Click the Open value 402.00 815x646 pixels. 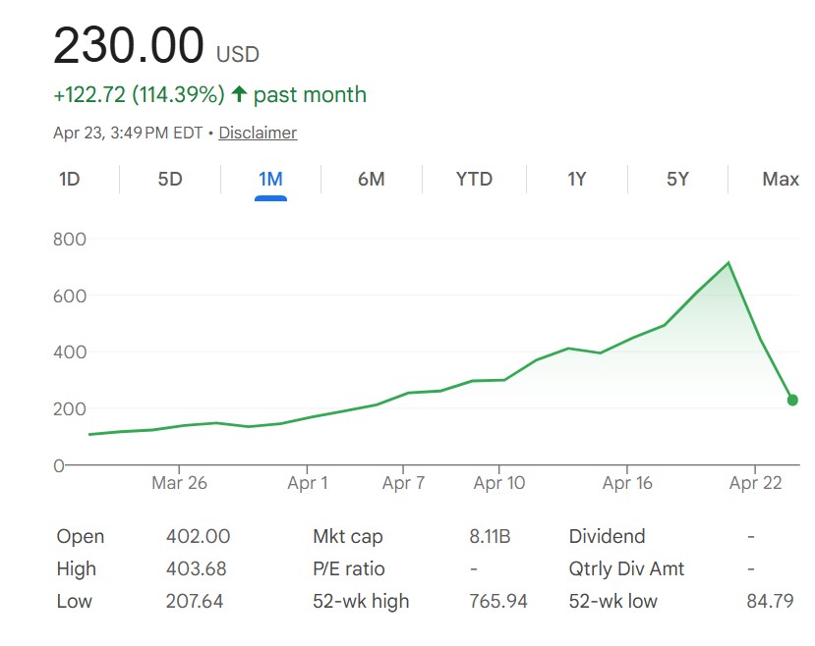coord(198,537)
